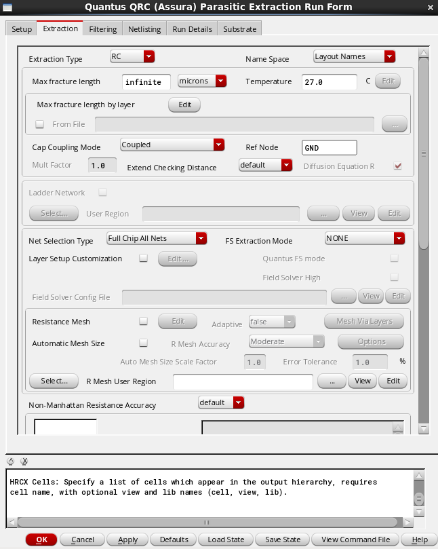The height and width of the screenshot is (549, 438).
Task: Switch to the Substrate tab
Action: (x=239, y=29)
